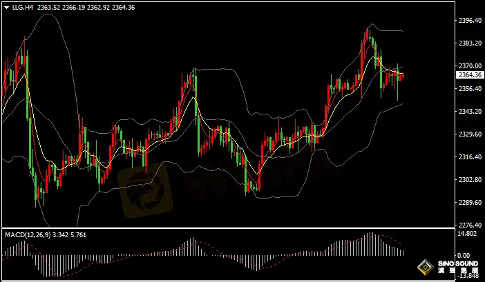
Task: Click the MACD zero level 0.00
Action: pos(463,256)
